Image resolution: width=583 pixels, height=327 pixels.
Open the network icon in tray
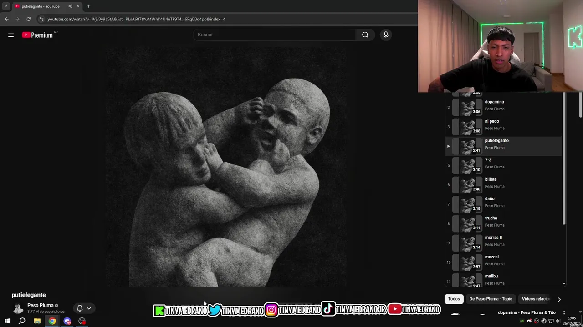(551, 321)
